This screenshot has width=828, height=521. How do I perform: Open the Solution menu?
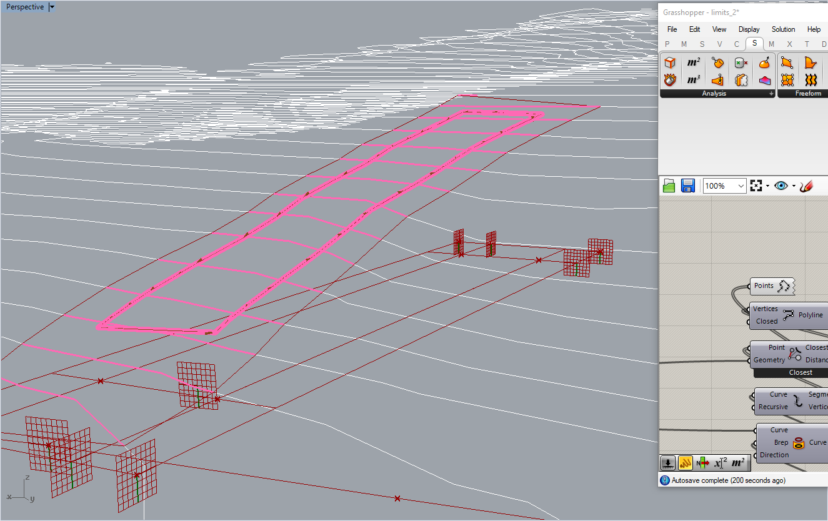tap(783, 29)
